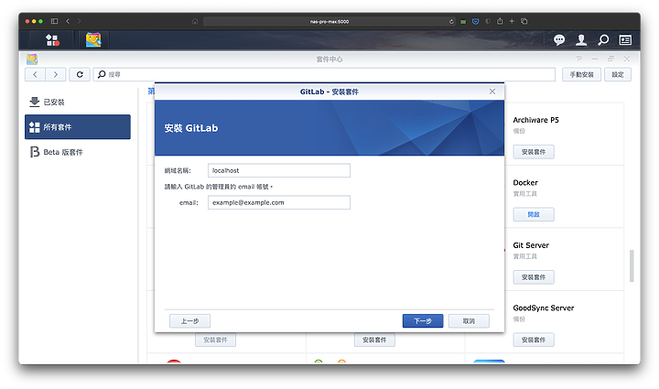
Task: Click the 手動安裝 button
Action: coord(582,74)
